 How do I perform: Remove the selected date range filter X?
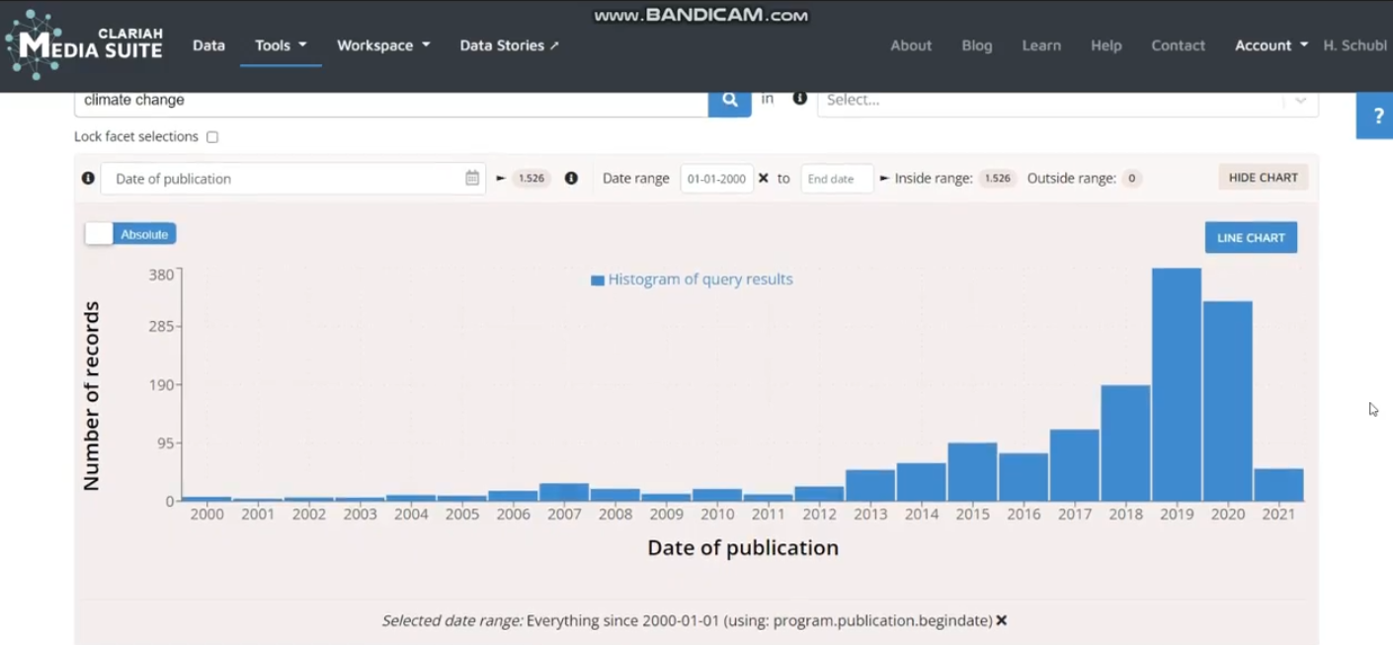point(1002,620)
